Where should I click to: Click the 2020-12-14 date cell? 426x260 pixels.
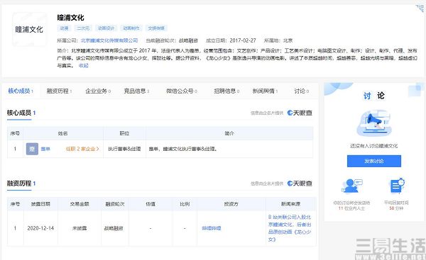click(x=40, y=228)
